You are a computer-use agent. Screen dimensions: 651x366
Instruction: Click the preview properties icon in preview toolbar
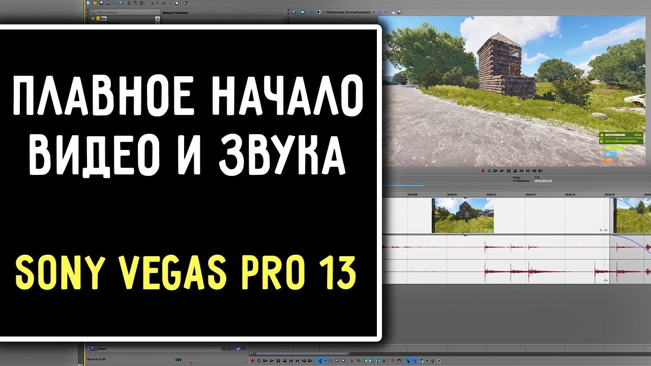tap(294, 12)
